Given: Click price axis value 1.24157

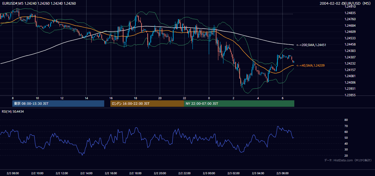Looking at the screenshot, I should 350,70.
